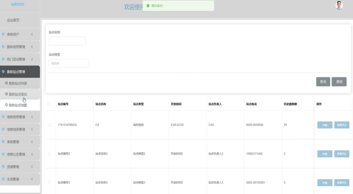Select the cell 1741314789432
Viewport: 353px width, 194px height.
pyautogui.click(x=67, y=125)
